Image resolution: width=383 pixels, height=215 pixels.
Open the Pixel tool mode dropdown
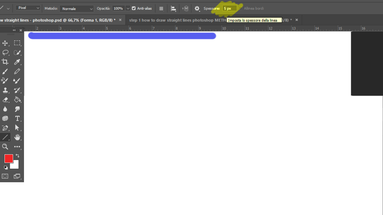[x=28, y=8]
